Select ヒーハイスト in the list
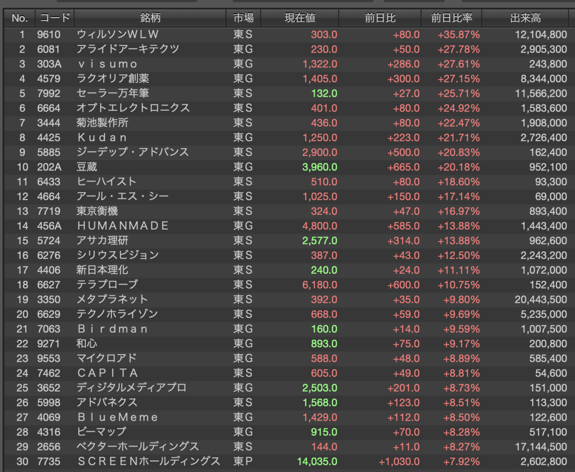This screenshot has height=472, width=575. 106,182
